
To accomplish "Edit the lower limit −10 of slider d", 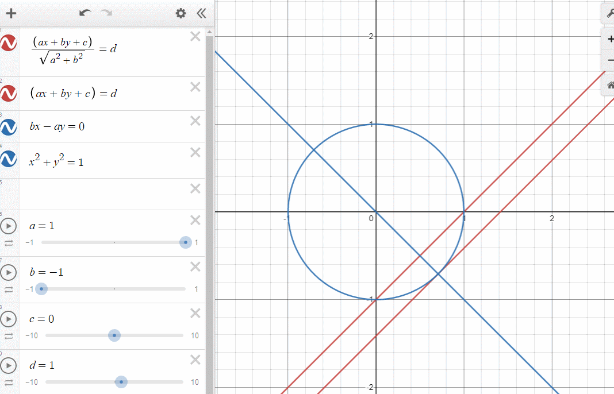I will (x=32, y=382).
